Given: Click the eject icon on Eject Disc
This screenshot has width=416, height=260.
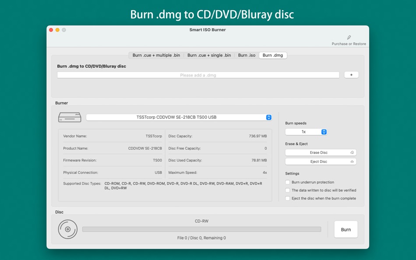Looking at the screenshot, I should coord(352,162).
